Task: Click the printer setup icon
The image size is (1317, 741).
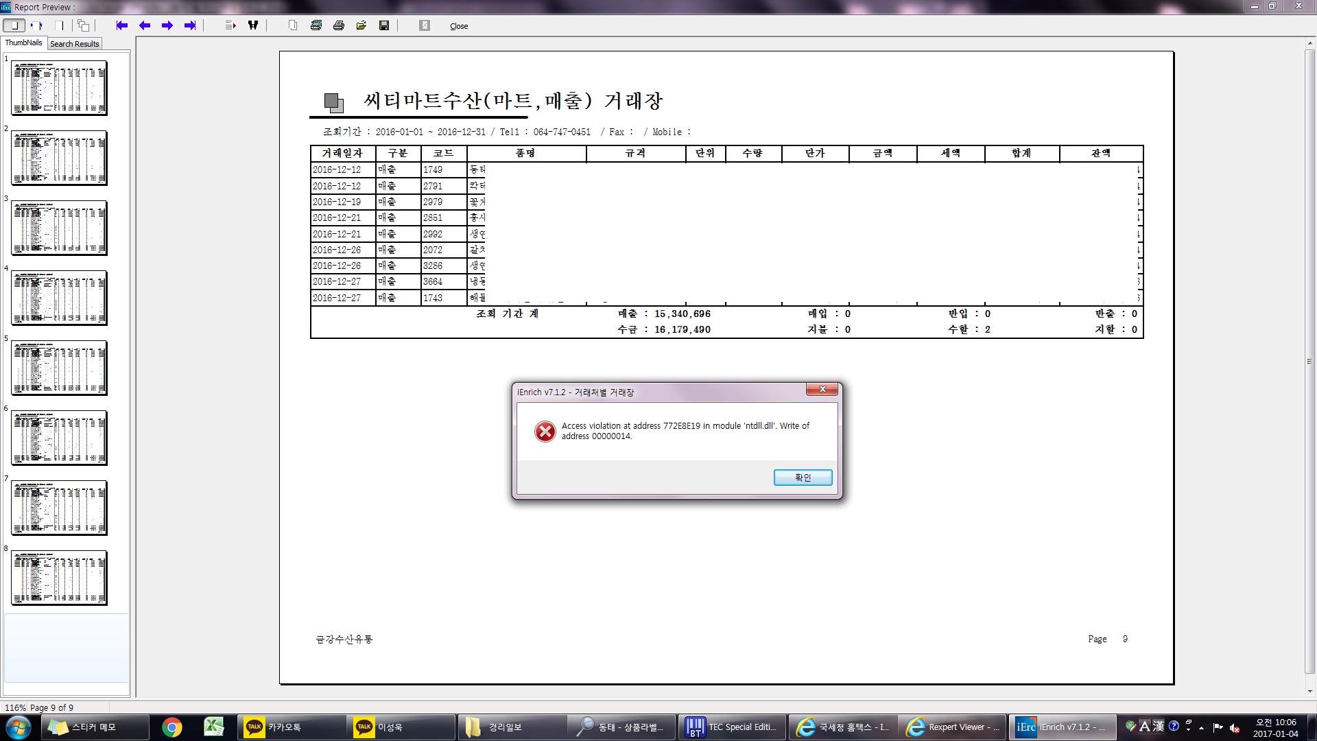Action: pyautogui.click(x=316, y=25)
